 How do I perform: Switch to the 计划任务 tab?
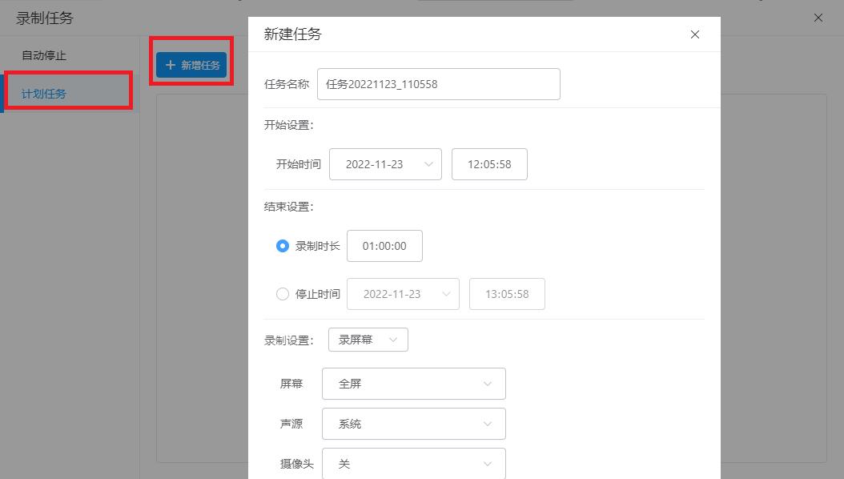[44, 92]
